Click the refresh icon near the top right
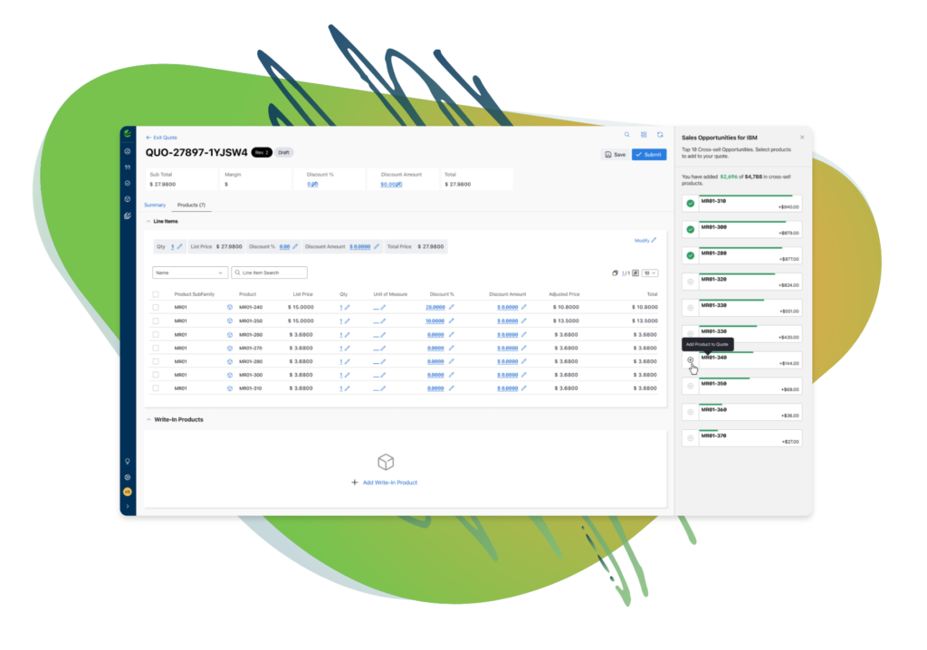The height and width of the screenshot is (650, 927). click(659, 134)
